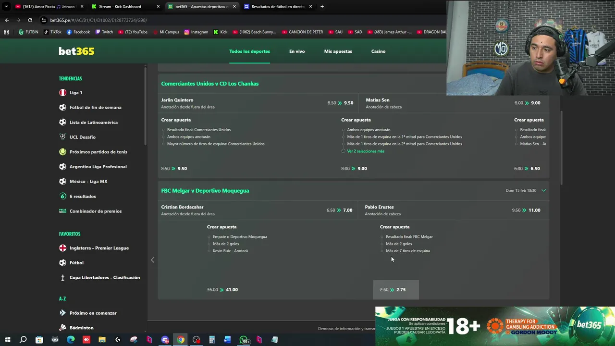Viewport: 615px width, 346px height.
Task: Click the México - Liga MX ball icon
Action: coord(62,182)
